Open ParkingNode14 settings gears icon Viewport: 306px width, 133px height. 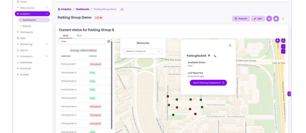pyautogui.click(x=215, y=56)
